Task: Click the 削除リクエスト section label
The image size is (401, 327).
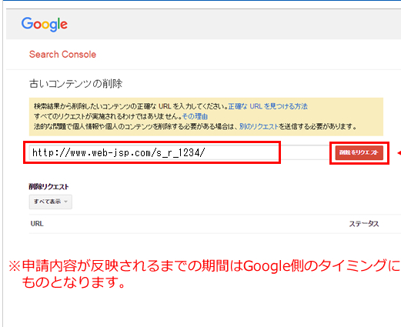Action: point(48,187)
